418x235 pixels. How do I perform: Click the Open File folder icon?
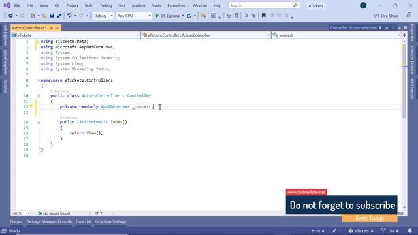[x=44, y=16]
